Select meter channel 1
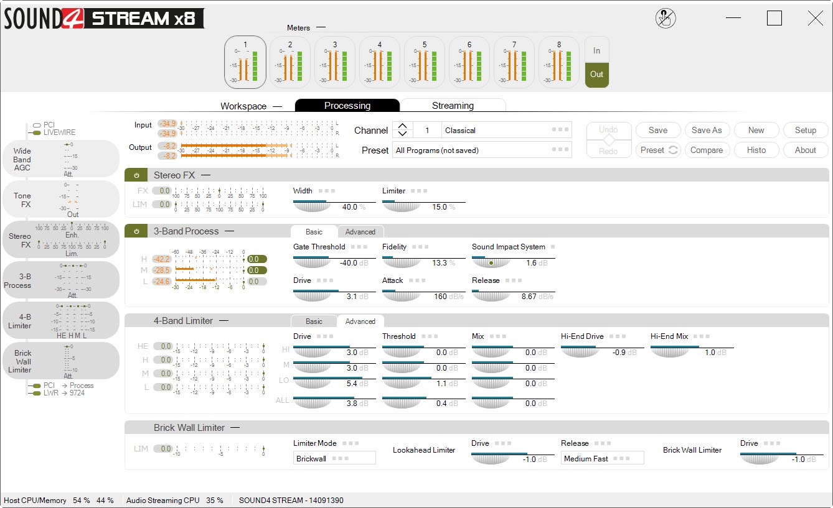Image resolution: width=833 pixels, height=508 pixels. [x=245, y=62]
